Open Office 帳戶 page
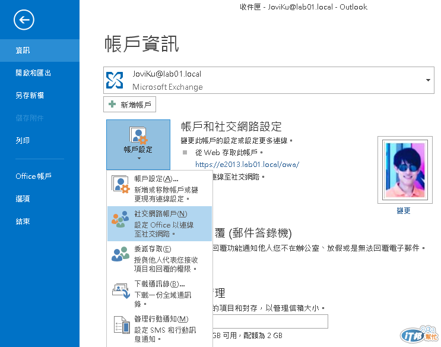441x347 pixels. coord(40,176)
